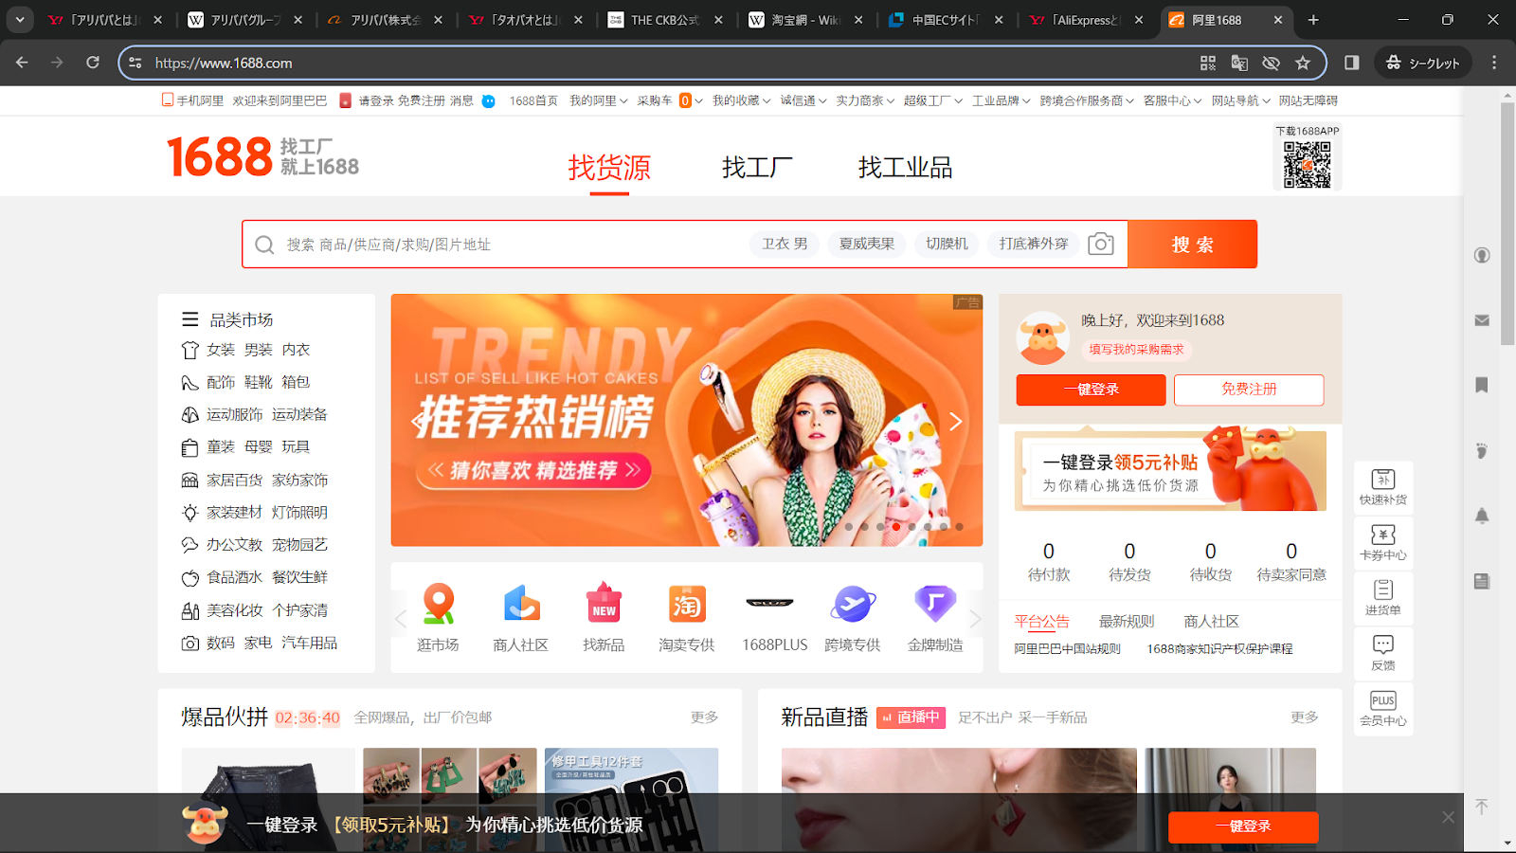Click the browser address bar URL
The height and width of the screenshot is (853, 1516).
point(224,63)
